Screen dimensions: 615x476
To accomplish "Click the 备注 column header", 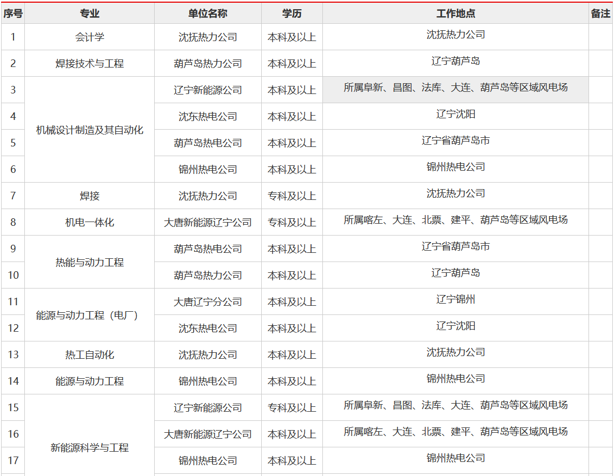I will pos(600,14).
